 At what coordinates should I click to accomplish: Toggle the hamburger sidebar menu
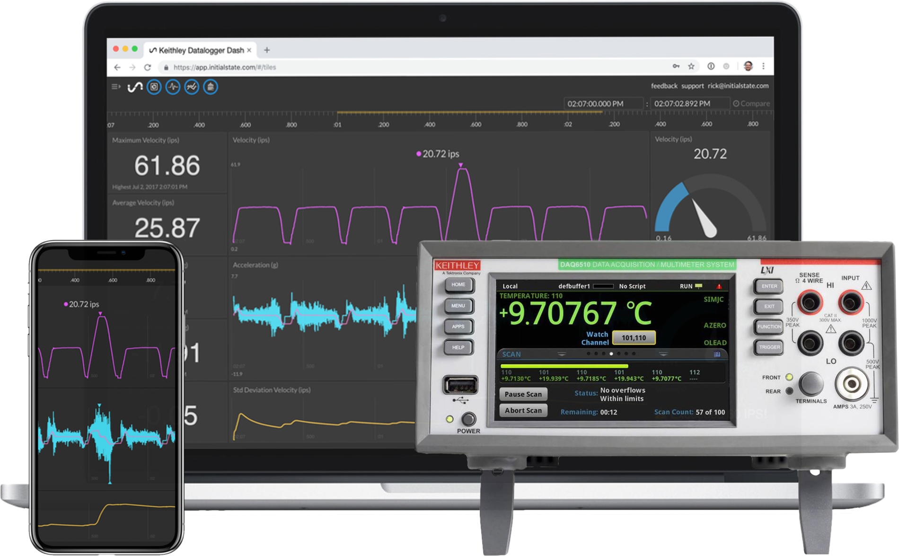pos(115,87)
